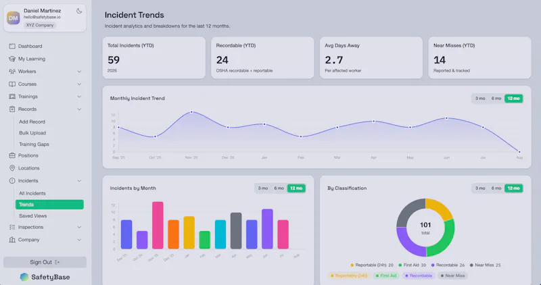Click the Courses book icon
541x285 pixels.
tap(12, 84)
